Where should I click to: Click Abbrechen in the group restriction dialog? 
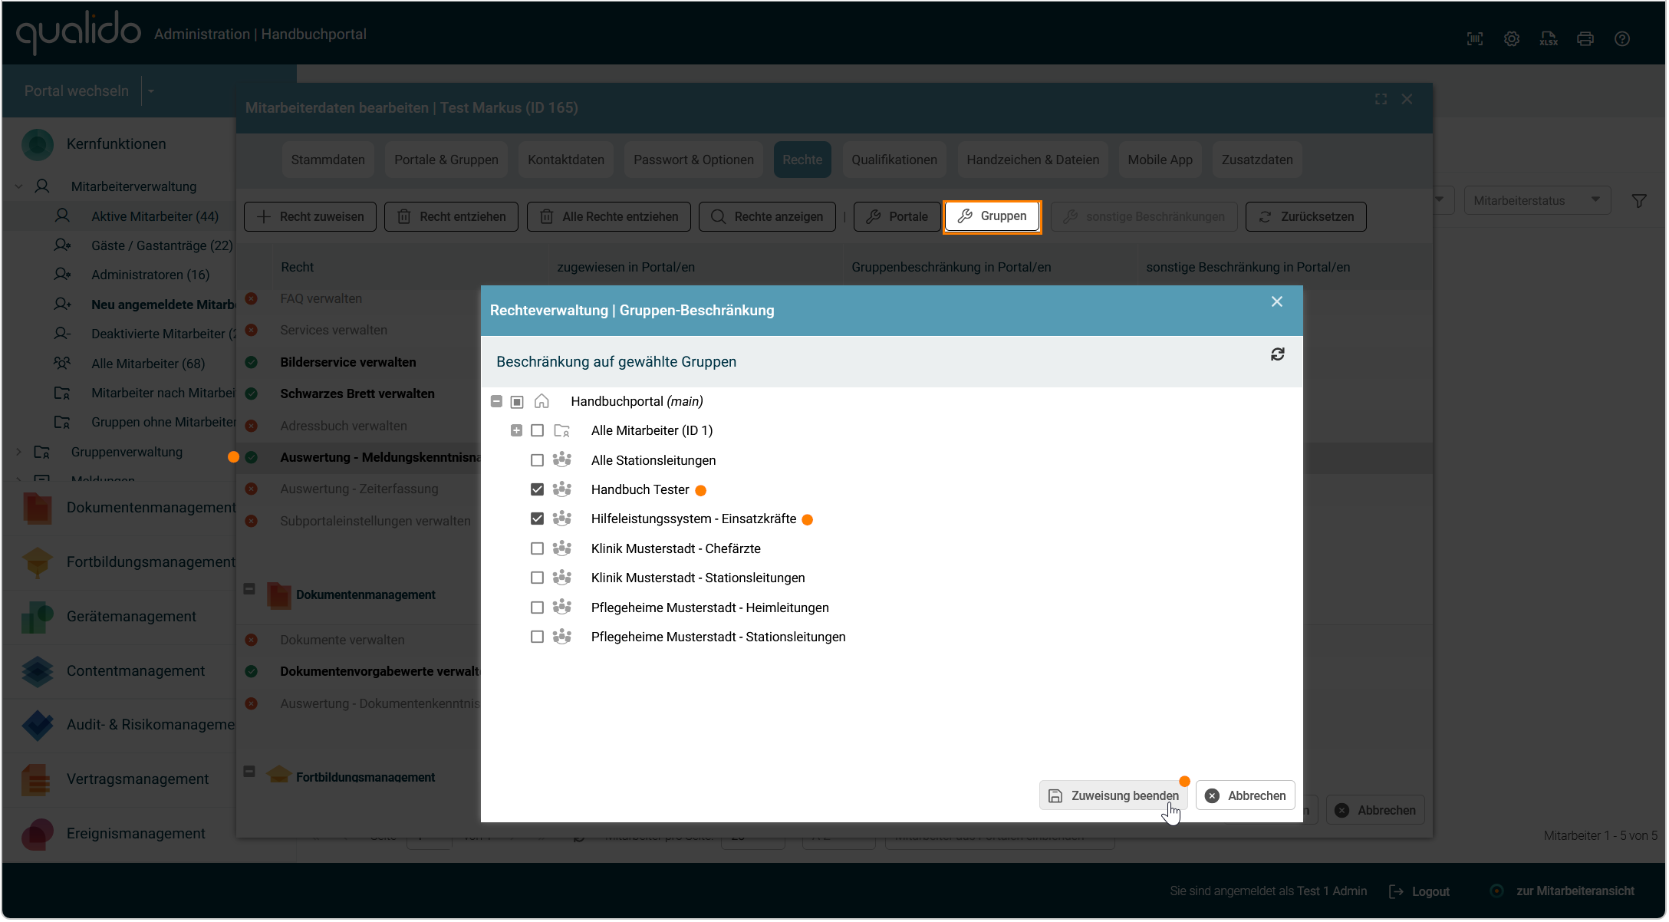(1246, 795)
